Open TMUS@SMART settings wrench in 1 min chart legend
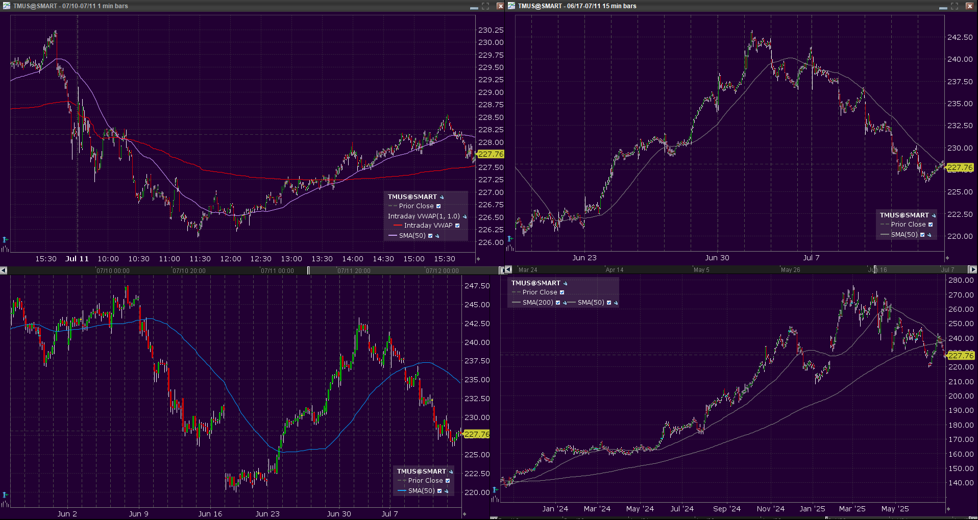 (x=442, y=197)
